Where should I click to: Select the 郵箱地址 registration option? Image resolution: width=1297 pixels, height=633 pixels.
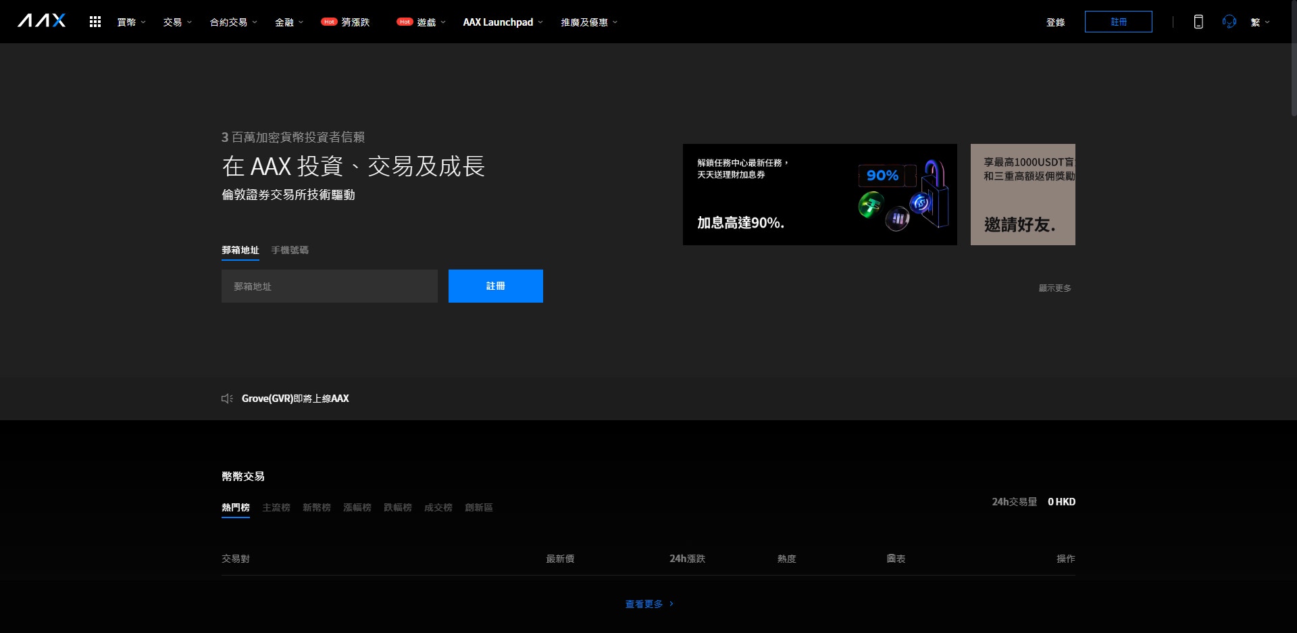(240, 250)
